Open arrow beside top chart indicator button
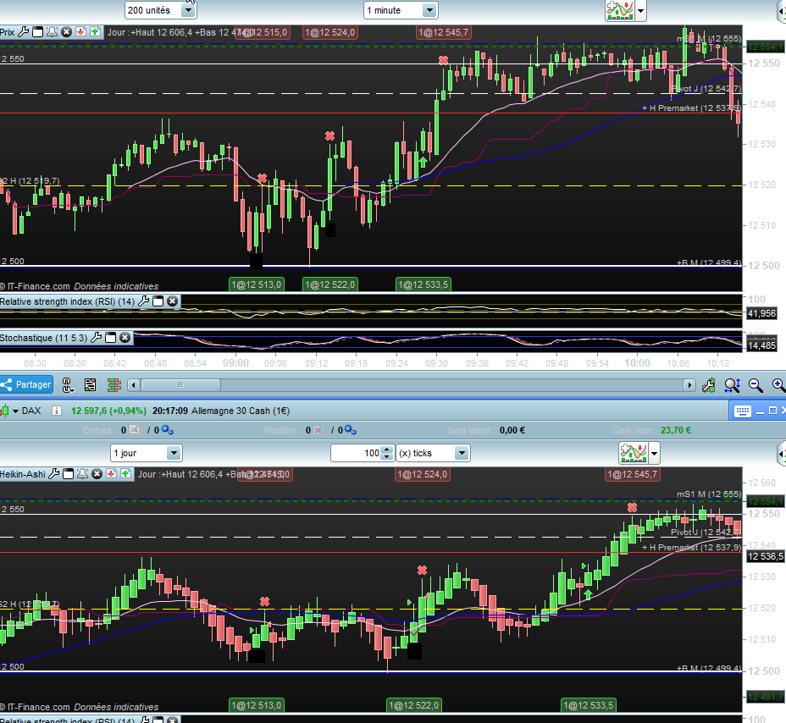The height and width of the screenshot is (723, 786). pos(640,10)
